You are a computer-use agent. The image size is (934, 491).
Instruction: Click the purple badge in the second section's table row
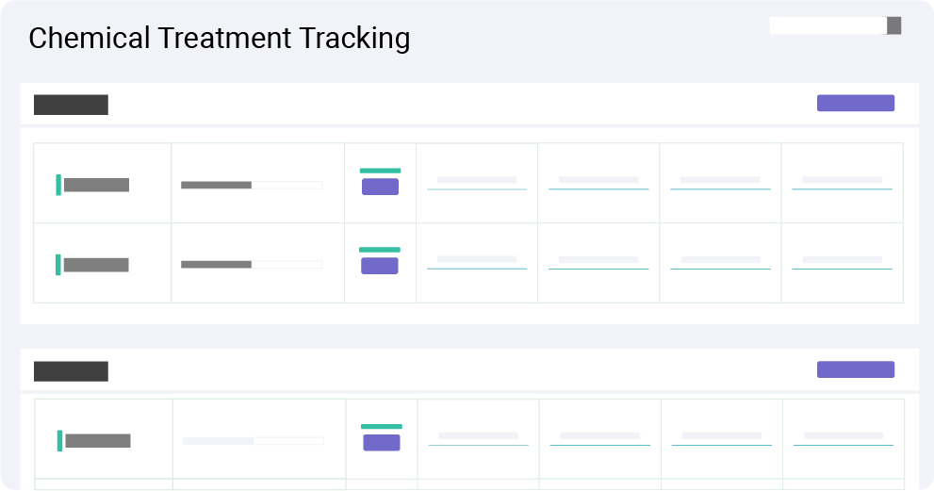[x=381, y=443]
